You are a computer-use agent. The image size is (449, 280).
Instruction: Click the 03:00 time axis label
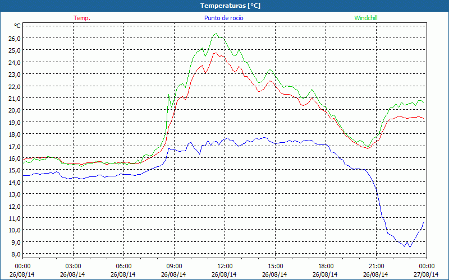coord(73,267)
